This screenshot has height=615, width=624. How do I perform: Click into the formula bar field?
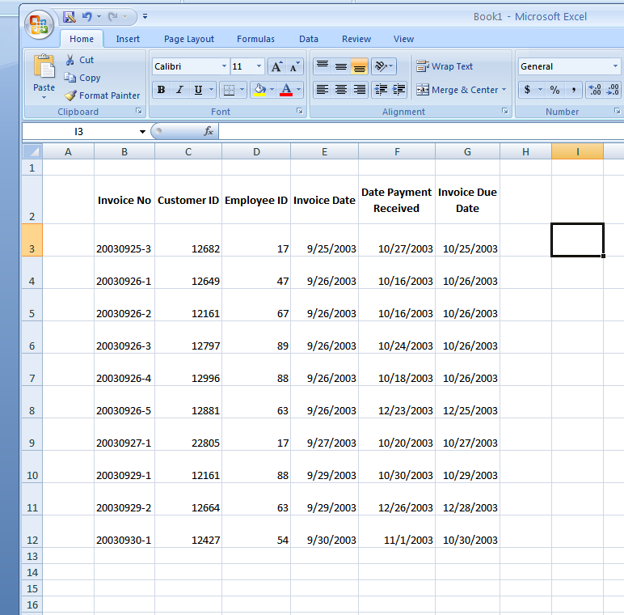421,131
